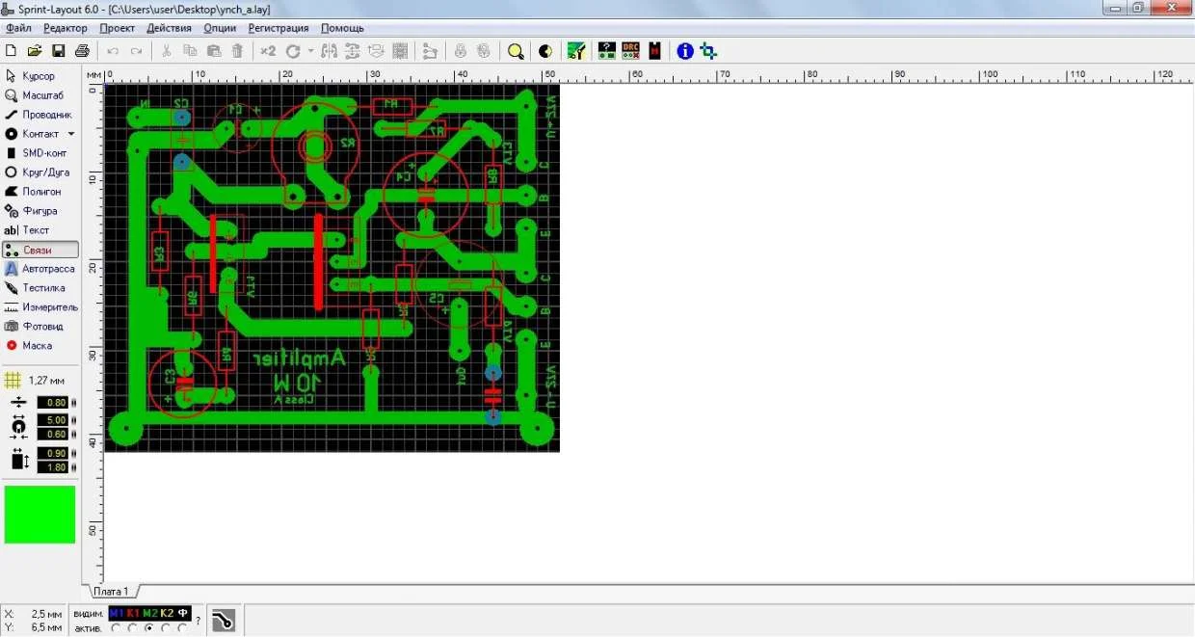Viewport: 1195px width, 637px height.
Task: Click the large green color swatch
Action: coord(40,515)
